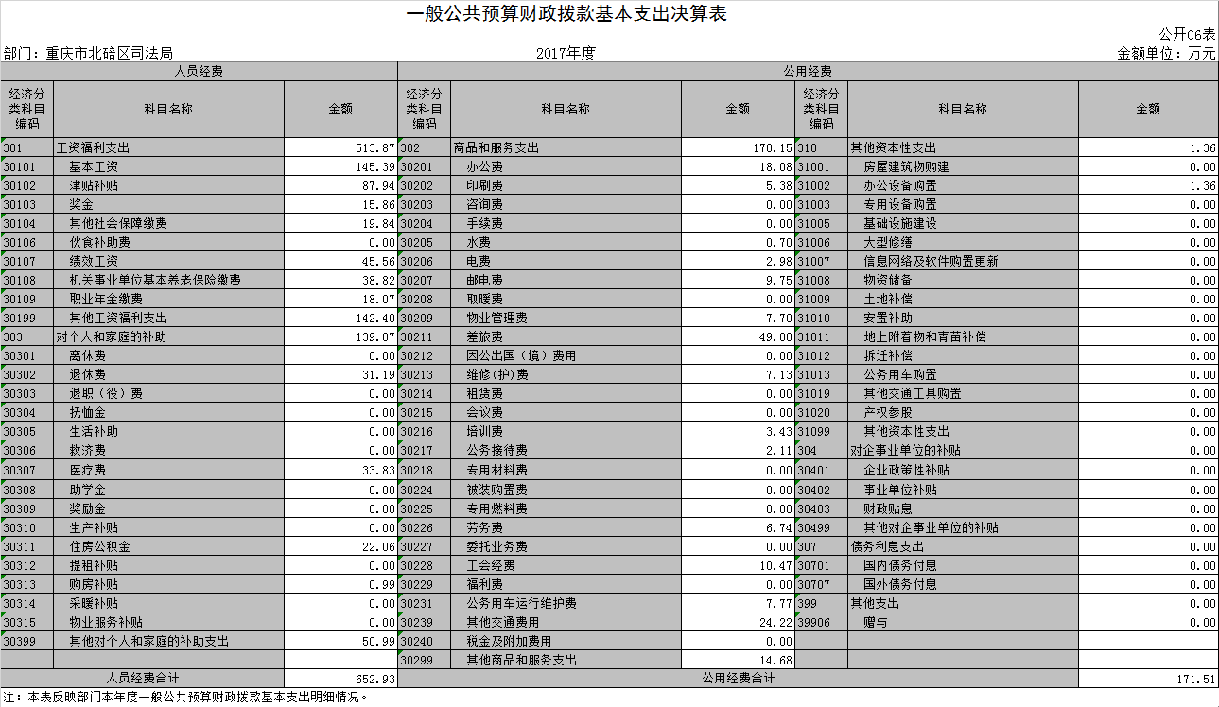Image resolution: width=1219 pixels, height=707 pixels.
Task: Select the value 170.15
Action: pos(738,148)
